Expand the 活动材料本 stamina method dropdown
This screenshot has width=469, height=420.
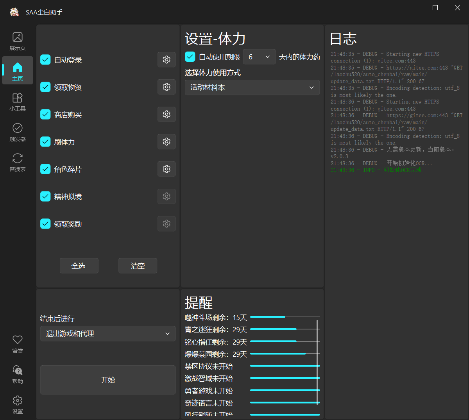(x=252, y=88)
